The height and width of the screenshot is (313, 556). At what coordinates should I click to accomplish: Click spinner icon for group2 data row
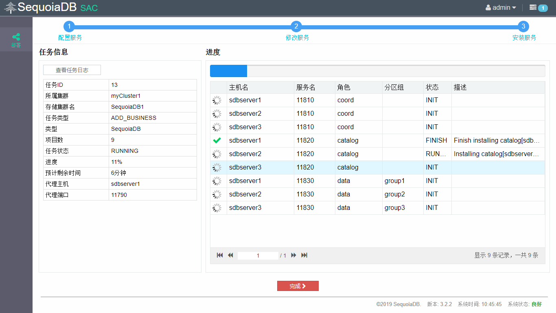(217, 194)
